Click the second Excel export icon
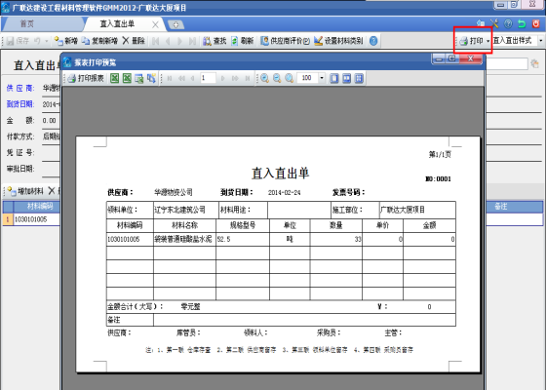This screenshot has height=390, width=547. coord(127,79)
